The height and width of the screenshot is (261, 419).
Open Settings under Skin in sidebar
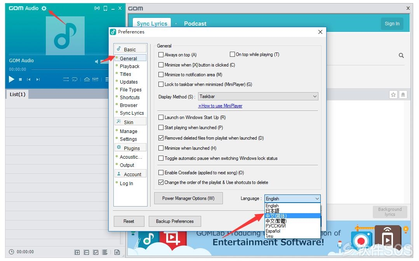pyautogui.click(x=128, y=139)
